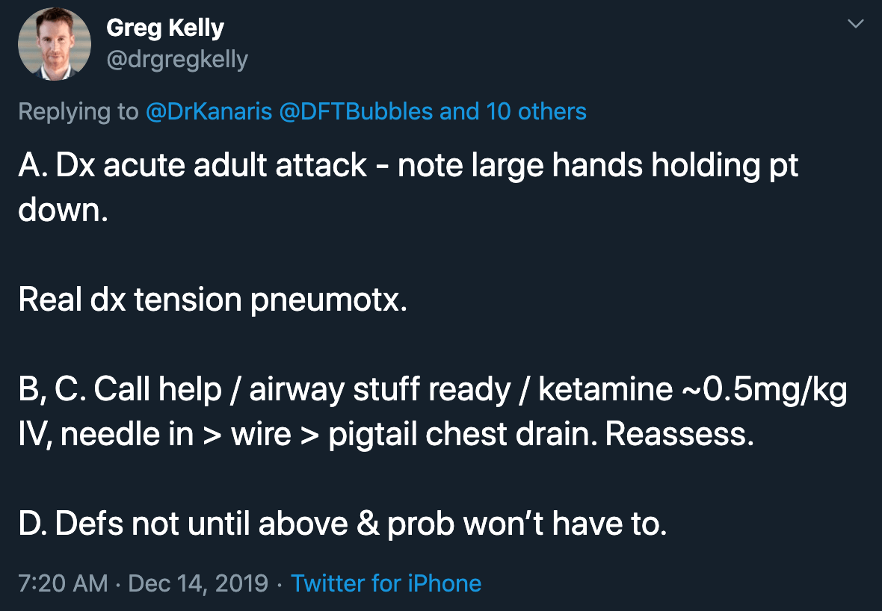Viewport: 882px width, 611px height.
Task: Click the "D. Defs not until above" line
Action: click(x=342, y=524)
